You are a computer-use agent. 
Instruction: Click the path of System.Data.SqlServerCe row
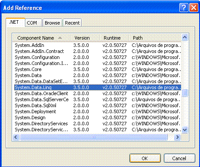pos(156,99)
